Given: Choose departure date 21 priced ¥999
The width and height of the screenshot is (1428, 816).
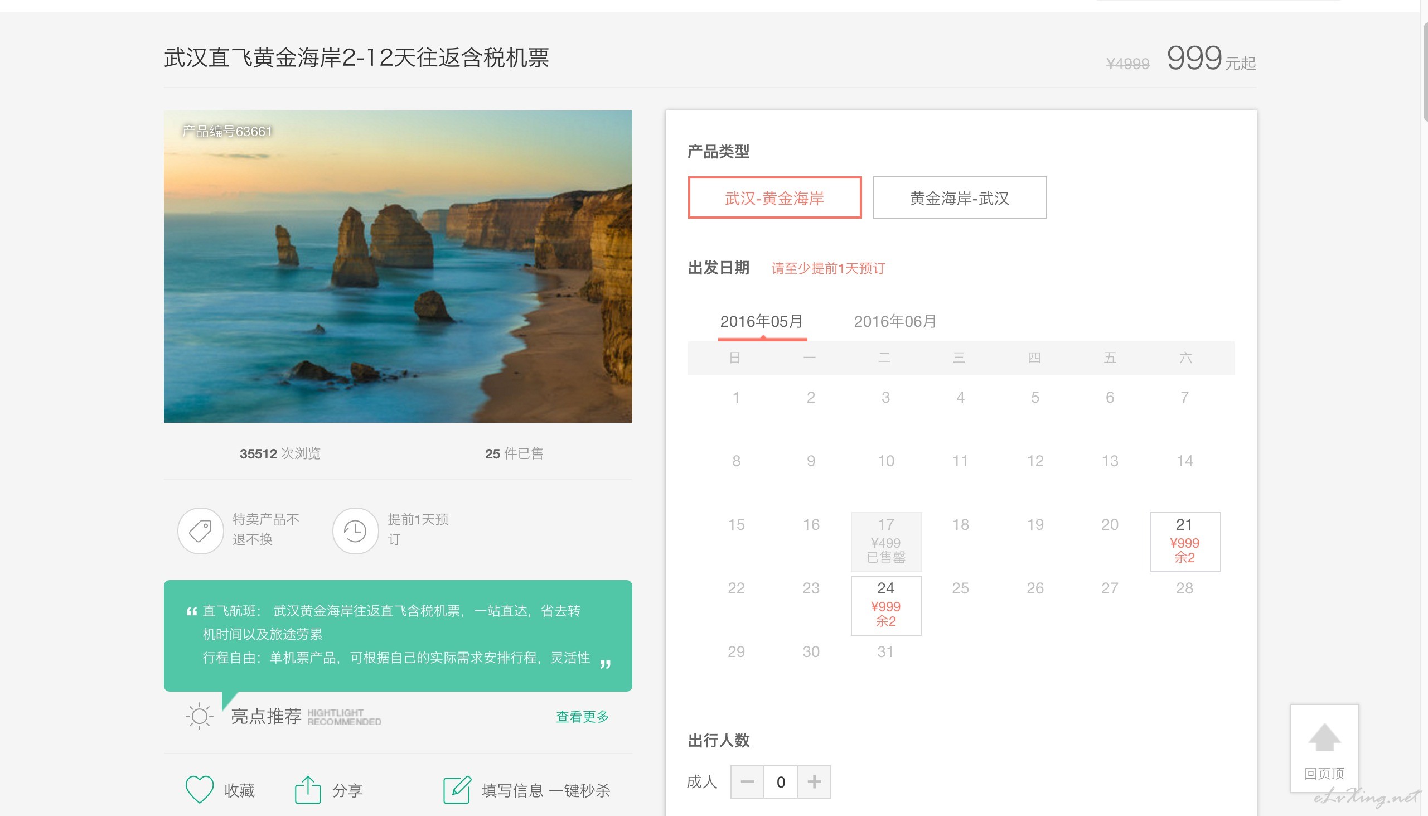Looking at the screenshot, I should pos(1184,542).
